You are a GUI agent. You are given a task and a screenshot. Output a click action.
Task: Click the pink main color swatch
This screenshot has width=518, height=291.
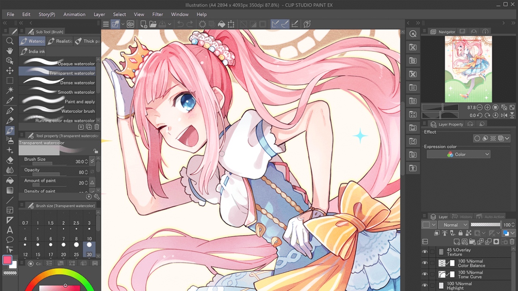tap(7, 260)
